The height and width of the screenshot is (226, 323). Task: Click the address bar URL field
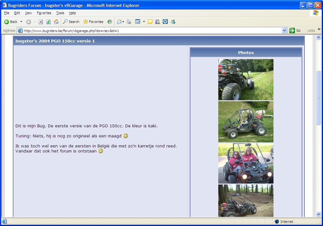(x=151, y=30)
